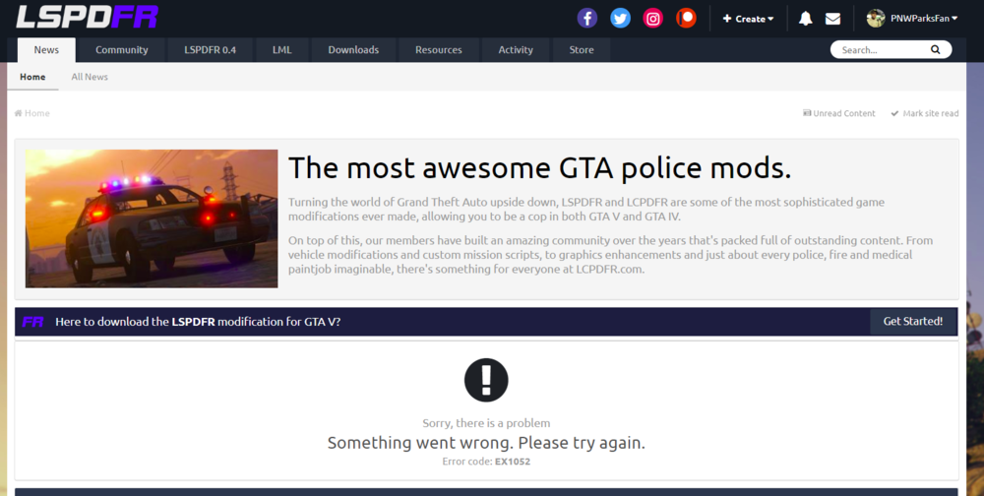The width and height of the screenshot is (984, 496).
Task: Focus the Search input field
Action: tap(884, 49)
